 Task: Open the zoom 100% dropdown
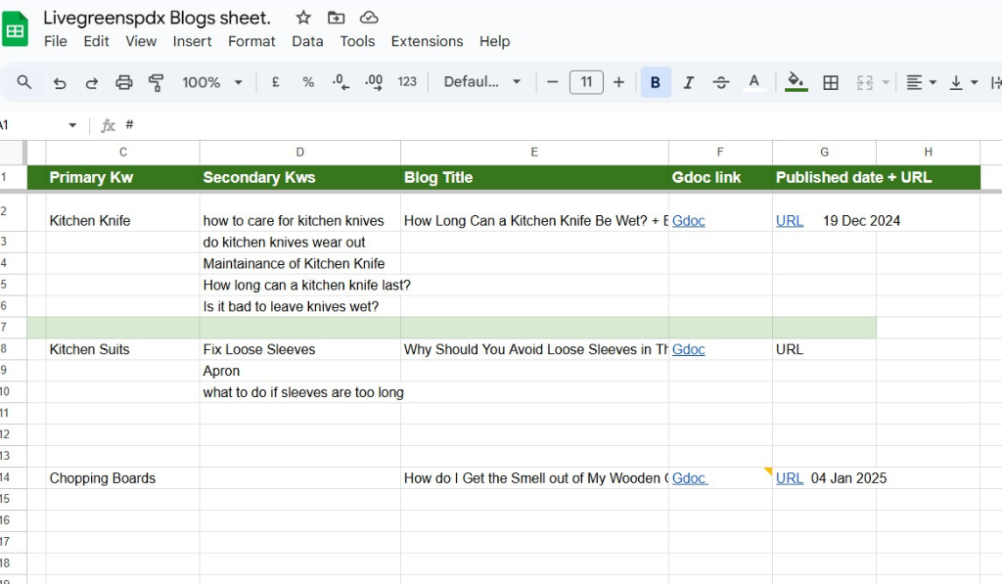(x=212, y=82)
